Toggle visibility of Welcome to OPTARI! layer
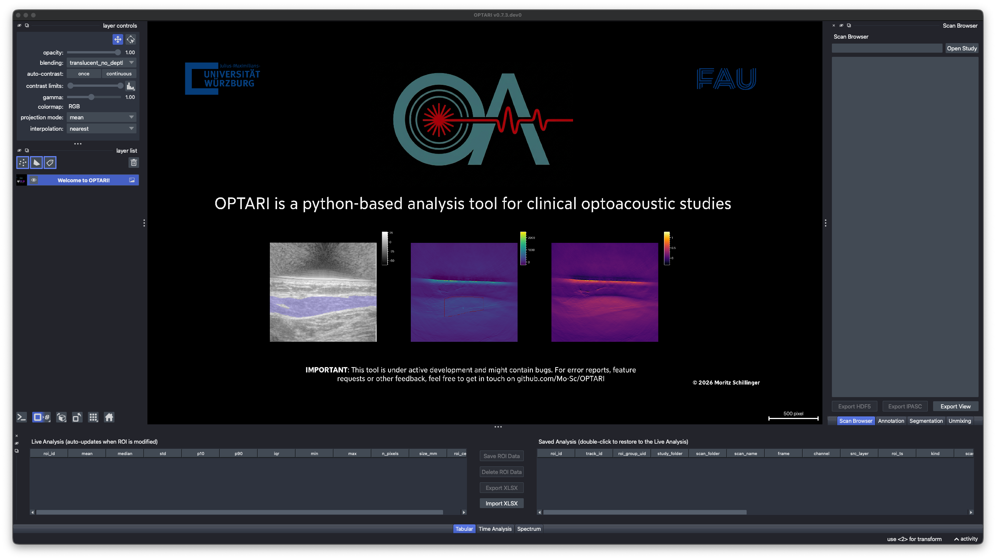The height and width of the screenshot is (560, 996). pyautogui.click(x=34, y=180)
